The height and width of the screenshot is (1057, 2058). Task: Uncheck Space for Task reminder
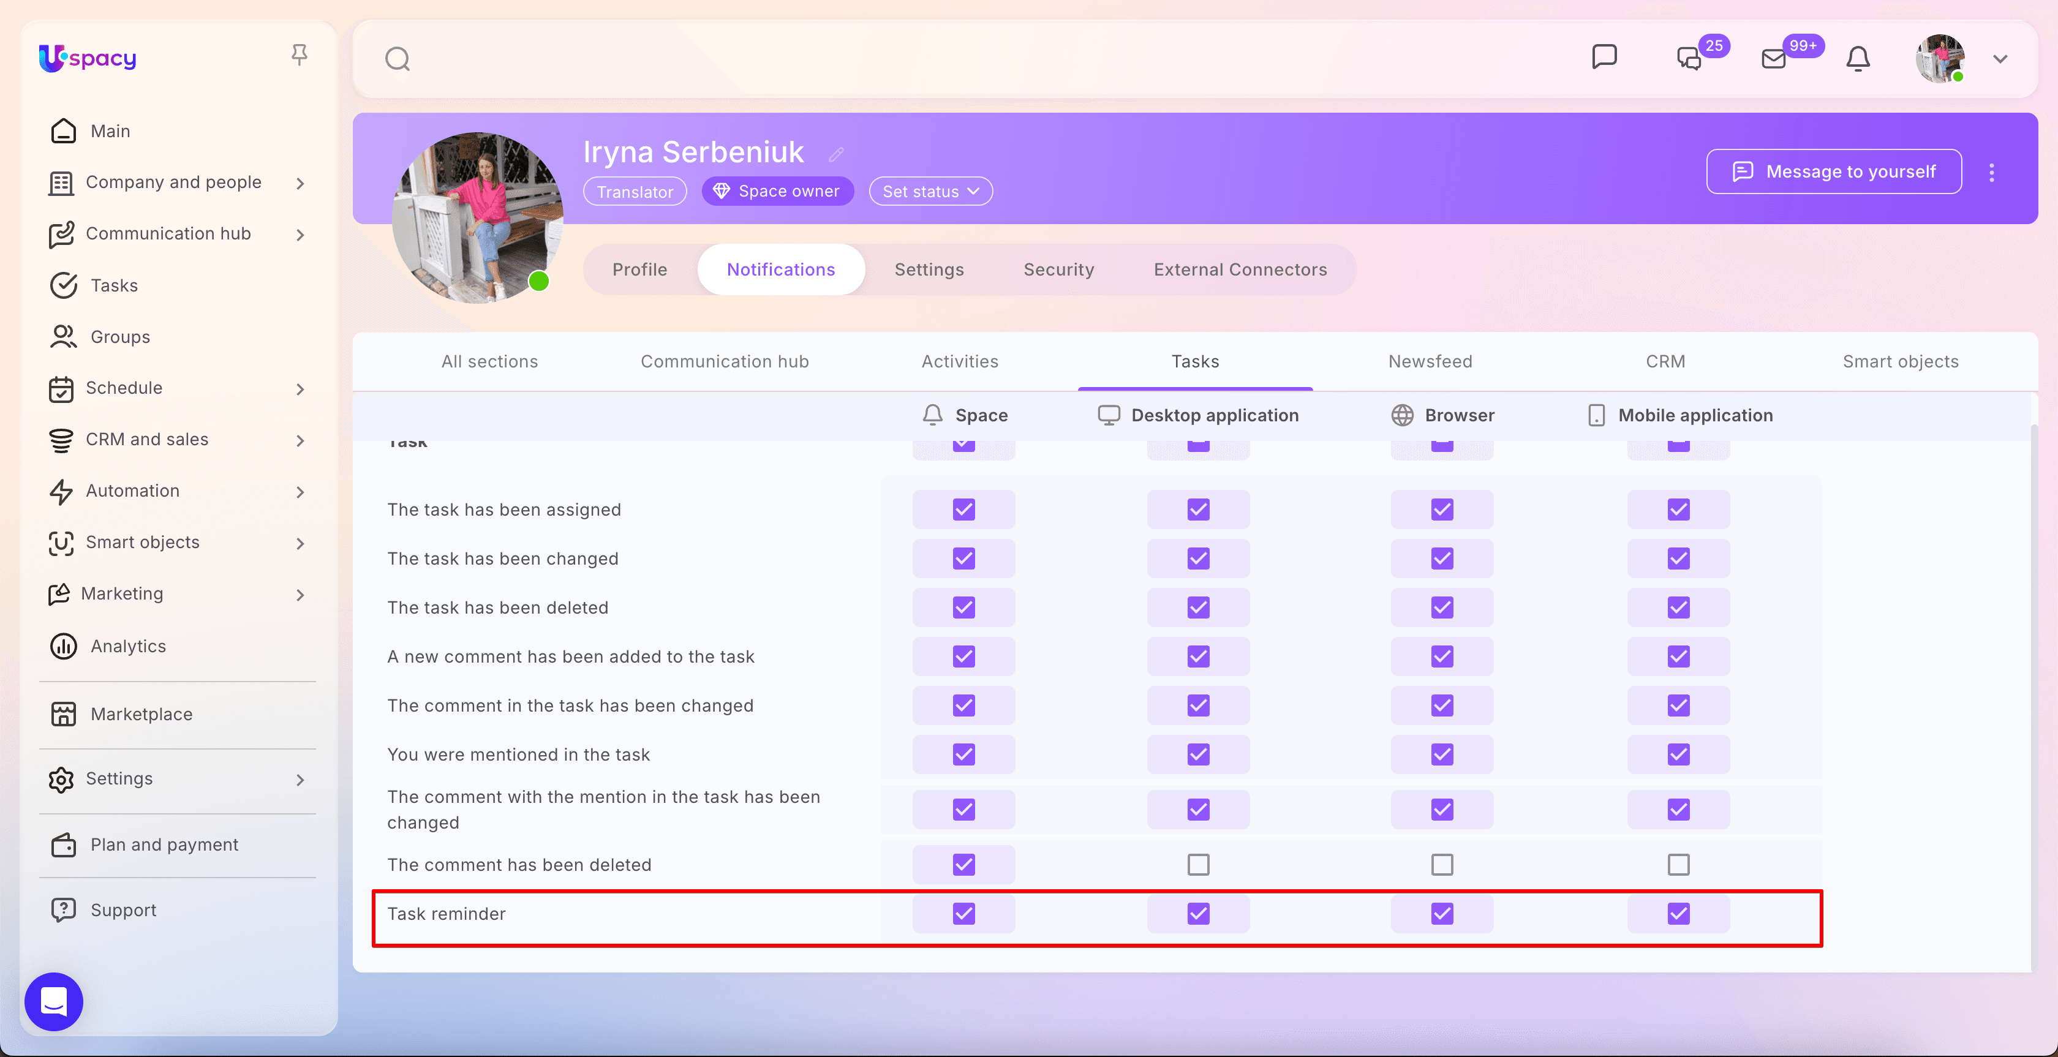coord(963,913)
